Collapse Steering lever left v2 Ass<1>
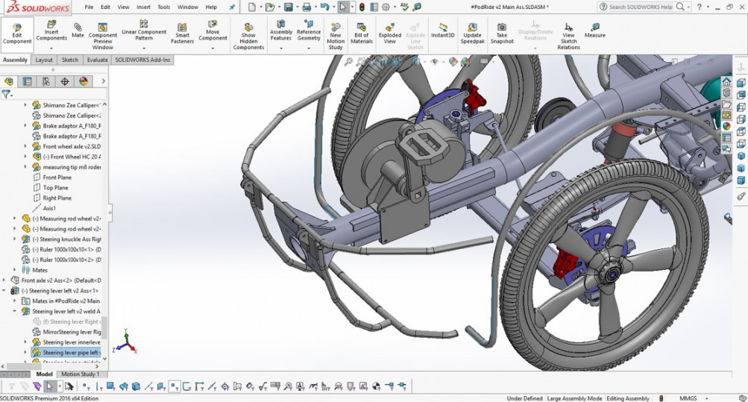The height and width of the screenshot is (402, 748). (4, 291)
